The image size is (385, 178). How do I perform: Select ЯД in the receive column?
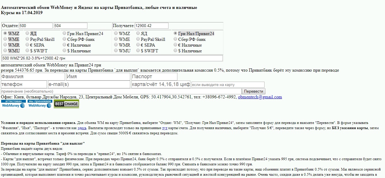tap(138, 33)
